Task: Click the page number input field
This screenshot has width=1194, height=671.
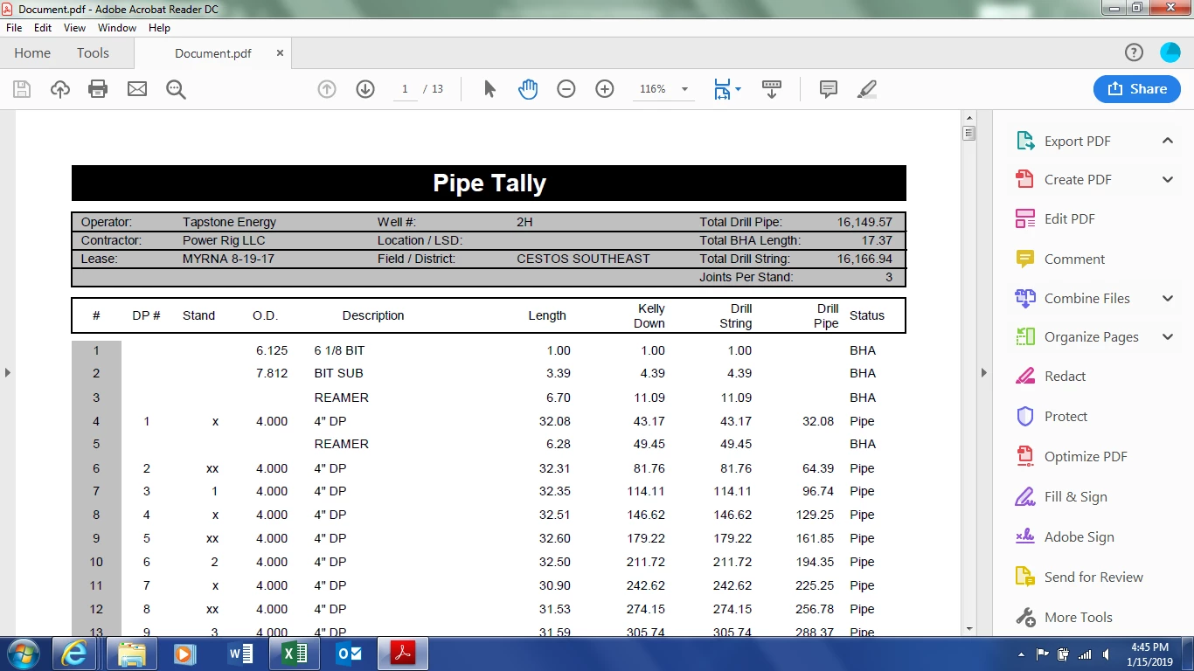Action: [405, 89]
